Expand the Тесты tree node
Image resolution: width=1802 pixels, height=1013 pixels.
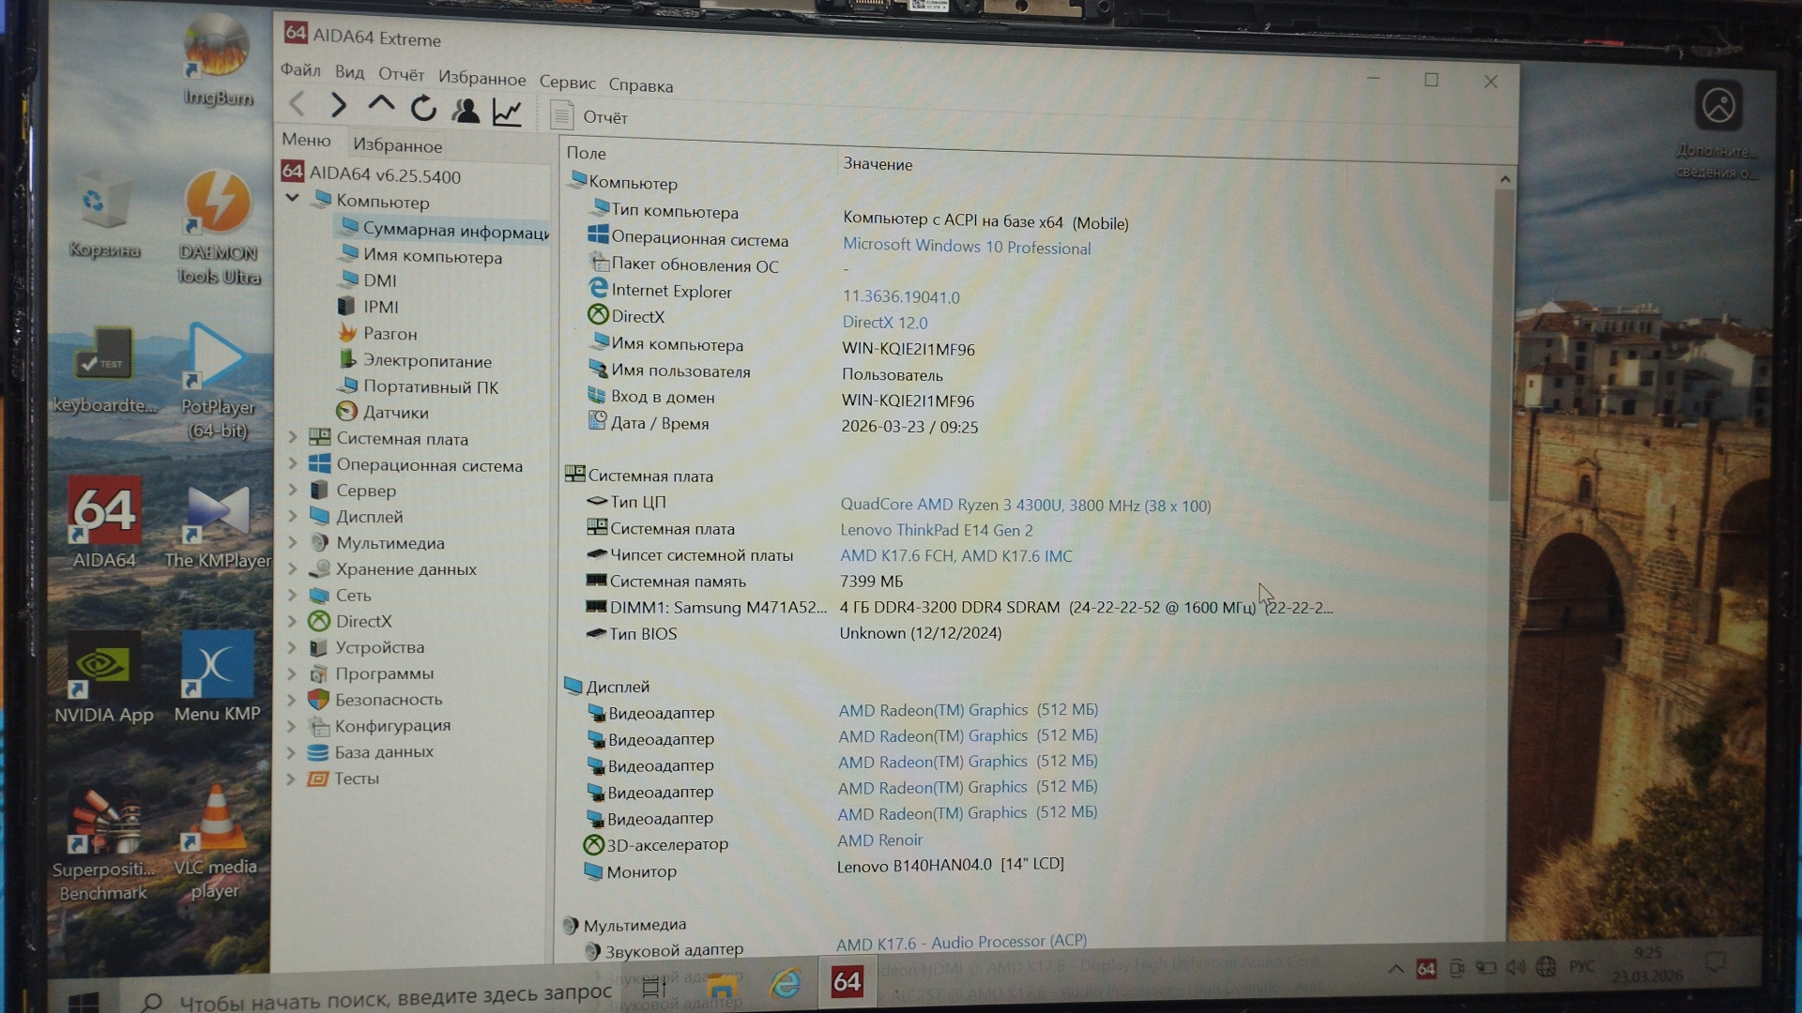[291, 779]
